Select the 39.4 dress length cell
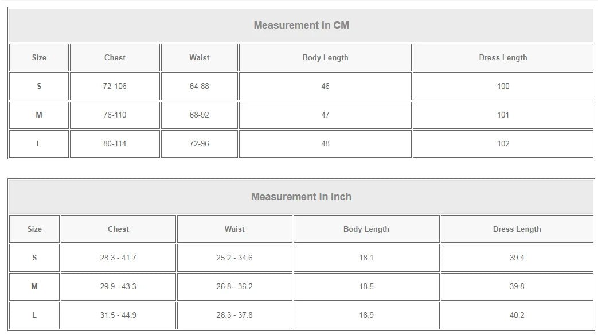The height and width of the screenshot is (335, 598). point(517,258)
